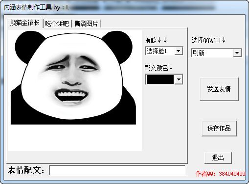Switch to the 熊猫金馆长 tab
Image resolution: width=249 pixels, height=184 pixels.
coord(25,23)
